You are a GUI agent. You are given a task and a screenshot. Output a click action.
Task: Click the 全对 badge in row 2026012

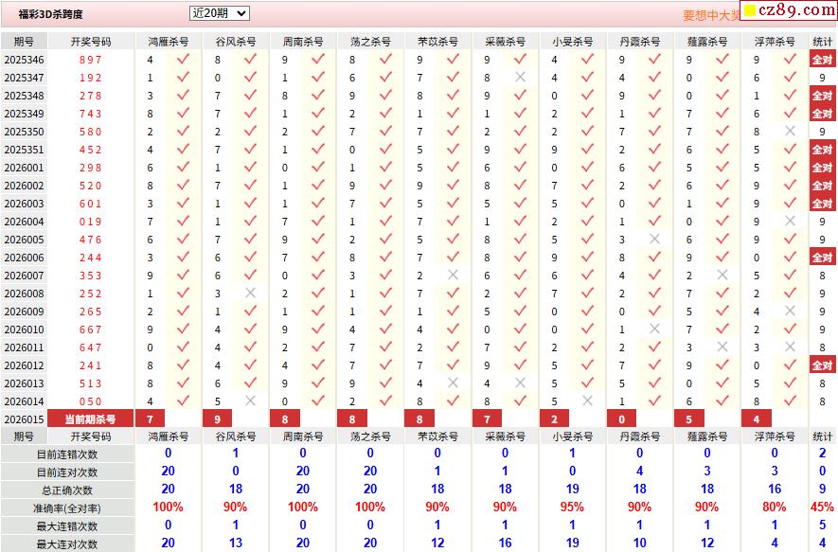point(823,365)
